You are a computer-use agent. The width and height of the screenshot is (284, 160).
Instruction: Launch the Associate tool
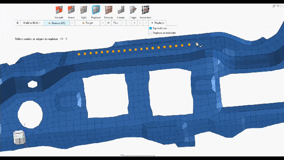[146, 10]
